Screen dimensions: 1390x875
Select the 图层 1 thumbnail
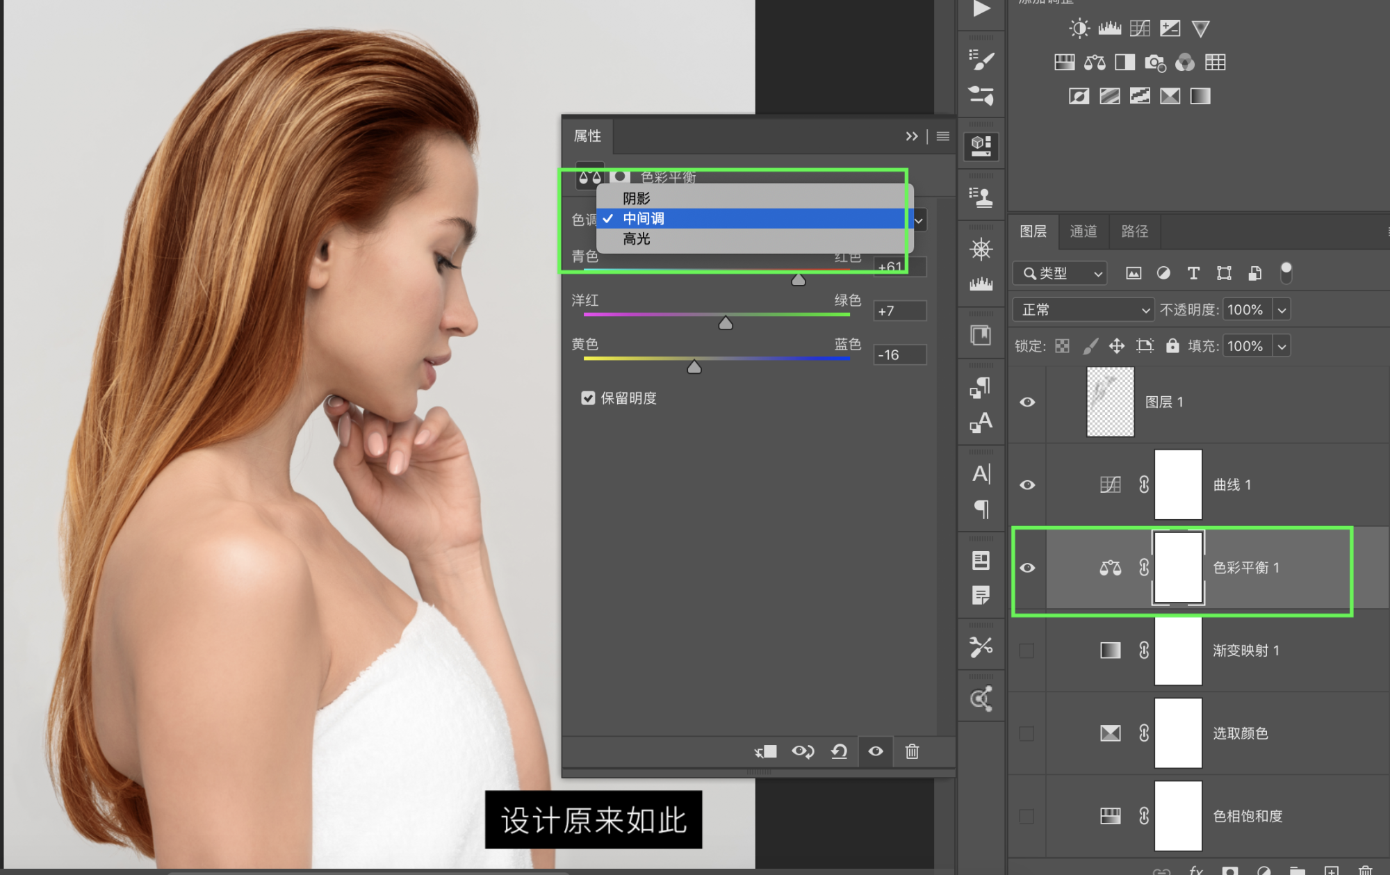(1110, 402)
